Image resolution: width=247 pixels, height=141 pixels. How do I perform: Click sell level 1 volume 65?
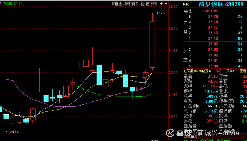coord(240,38)
